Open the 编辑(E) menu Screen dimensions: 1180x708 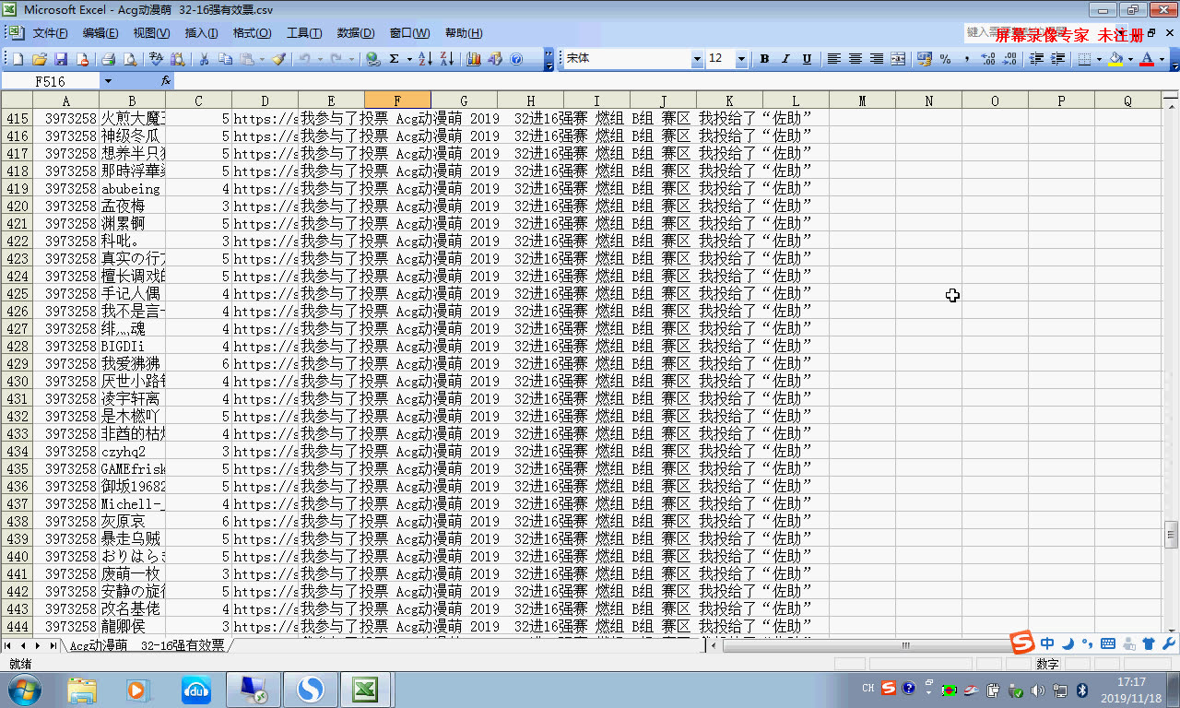coord(100,33)
